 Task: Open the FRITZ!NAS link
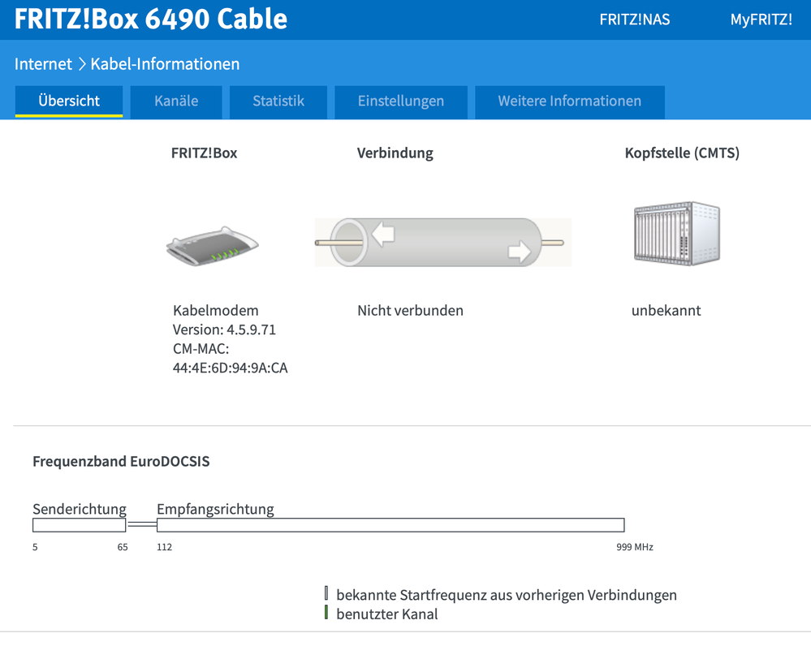[x=635, y=19]
